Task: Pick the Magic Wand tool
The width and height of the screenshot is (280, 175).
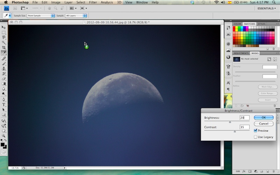Action: click(x=4, y=42)
